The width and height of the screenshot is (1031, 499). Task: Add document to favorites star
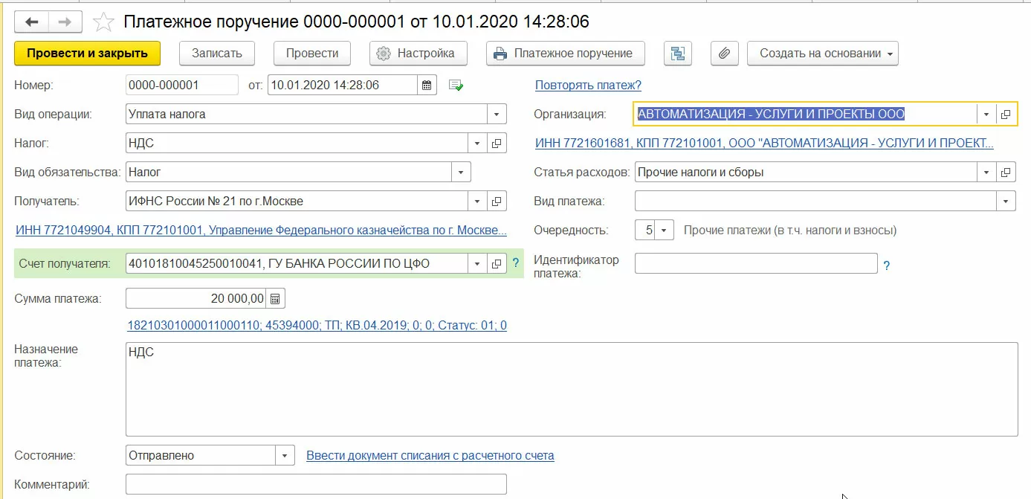tap(103, 22)
